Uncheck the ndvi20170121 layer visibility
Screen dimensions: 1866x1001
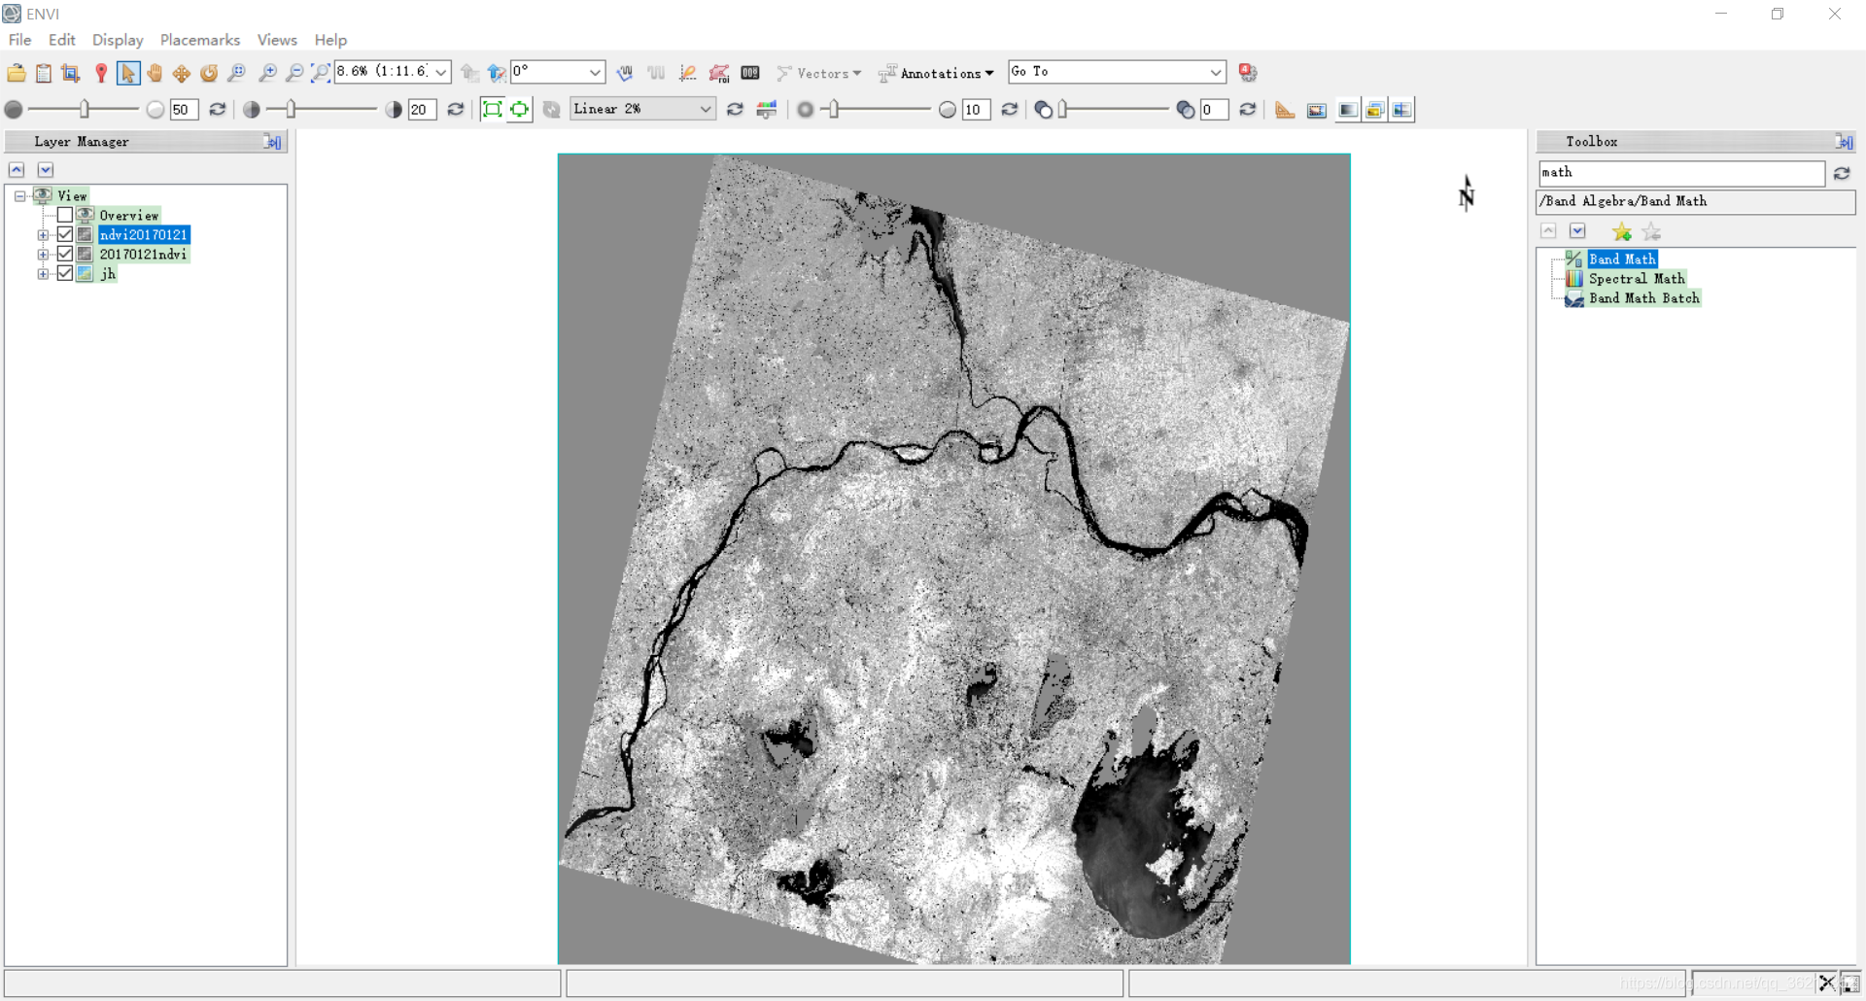(64, 234)
